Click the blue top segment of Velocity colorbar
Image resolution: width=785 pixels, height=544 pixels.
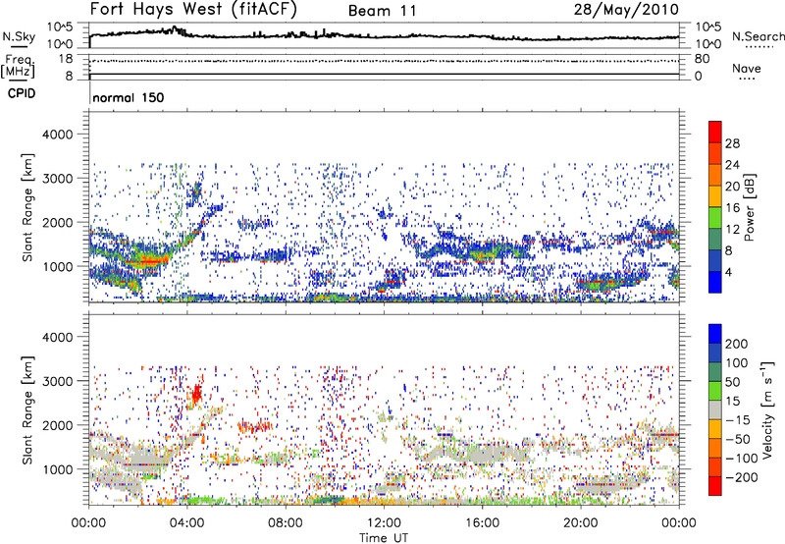click(715, 334)
